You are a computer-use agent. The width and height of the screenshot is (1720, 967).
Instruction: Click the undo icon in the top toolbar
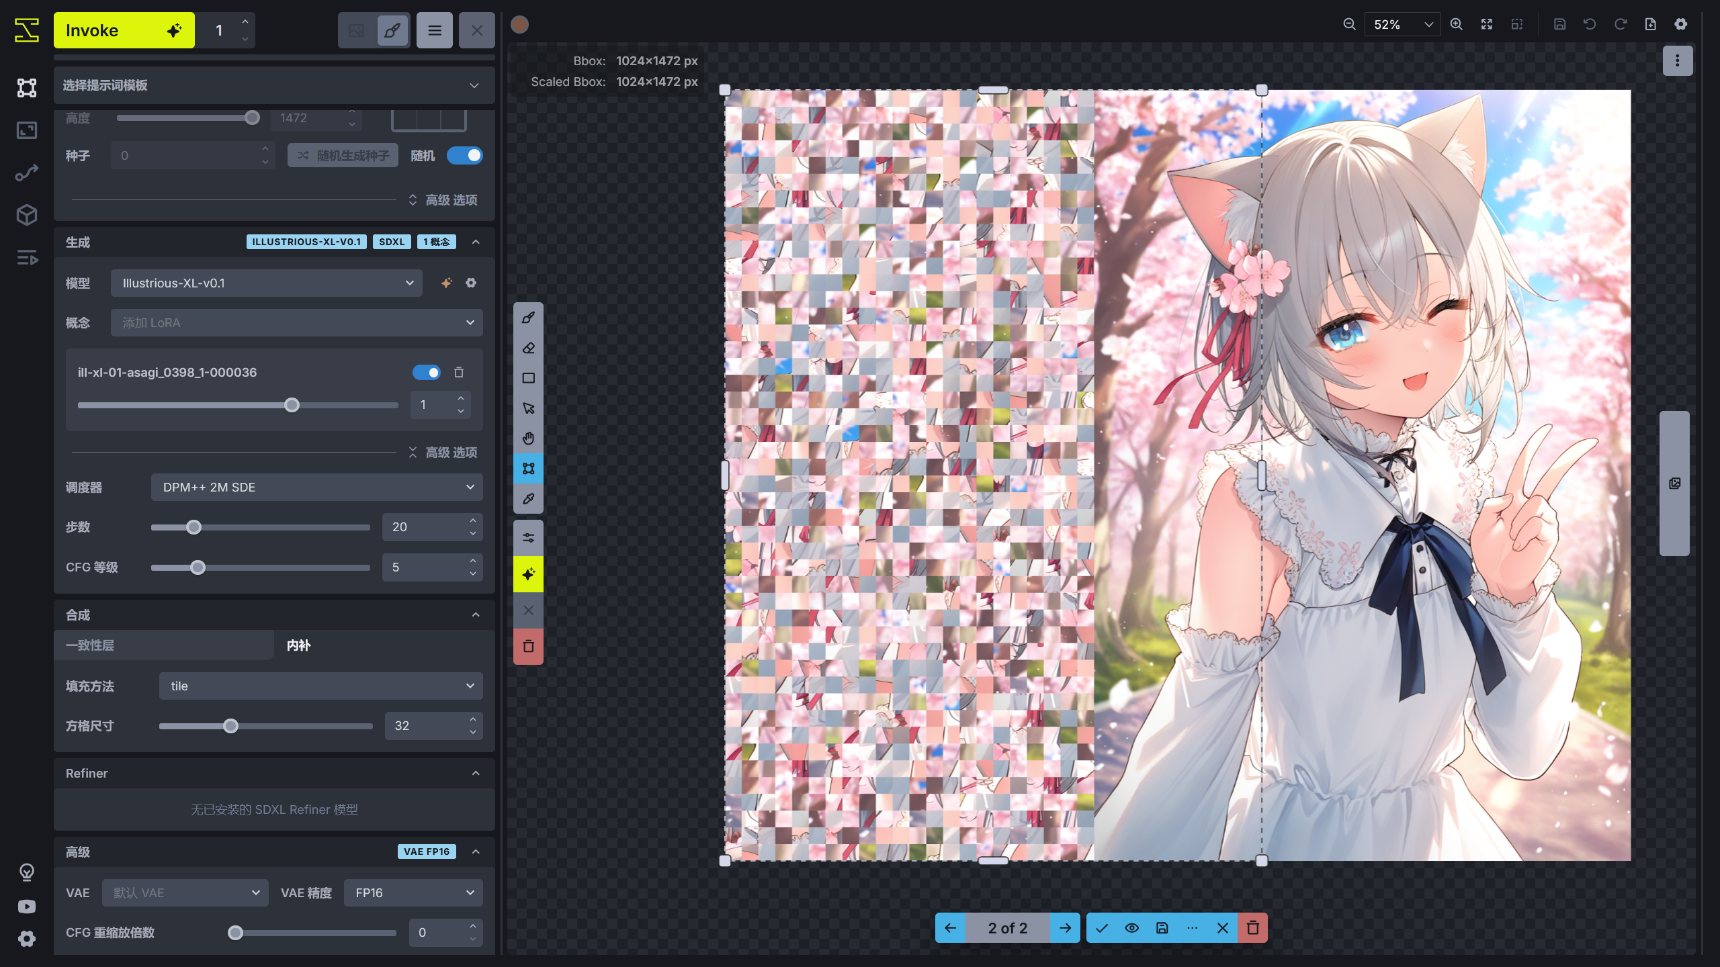point(1590,24)
